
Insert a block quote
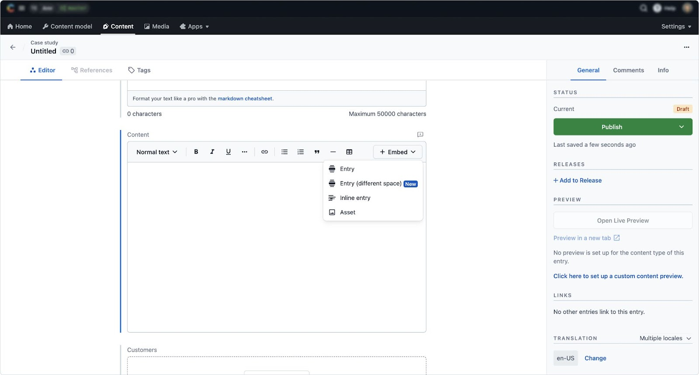tap(317, 152)
